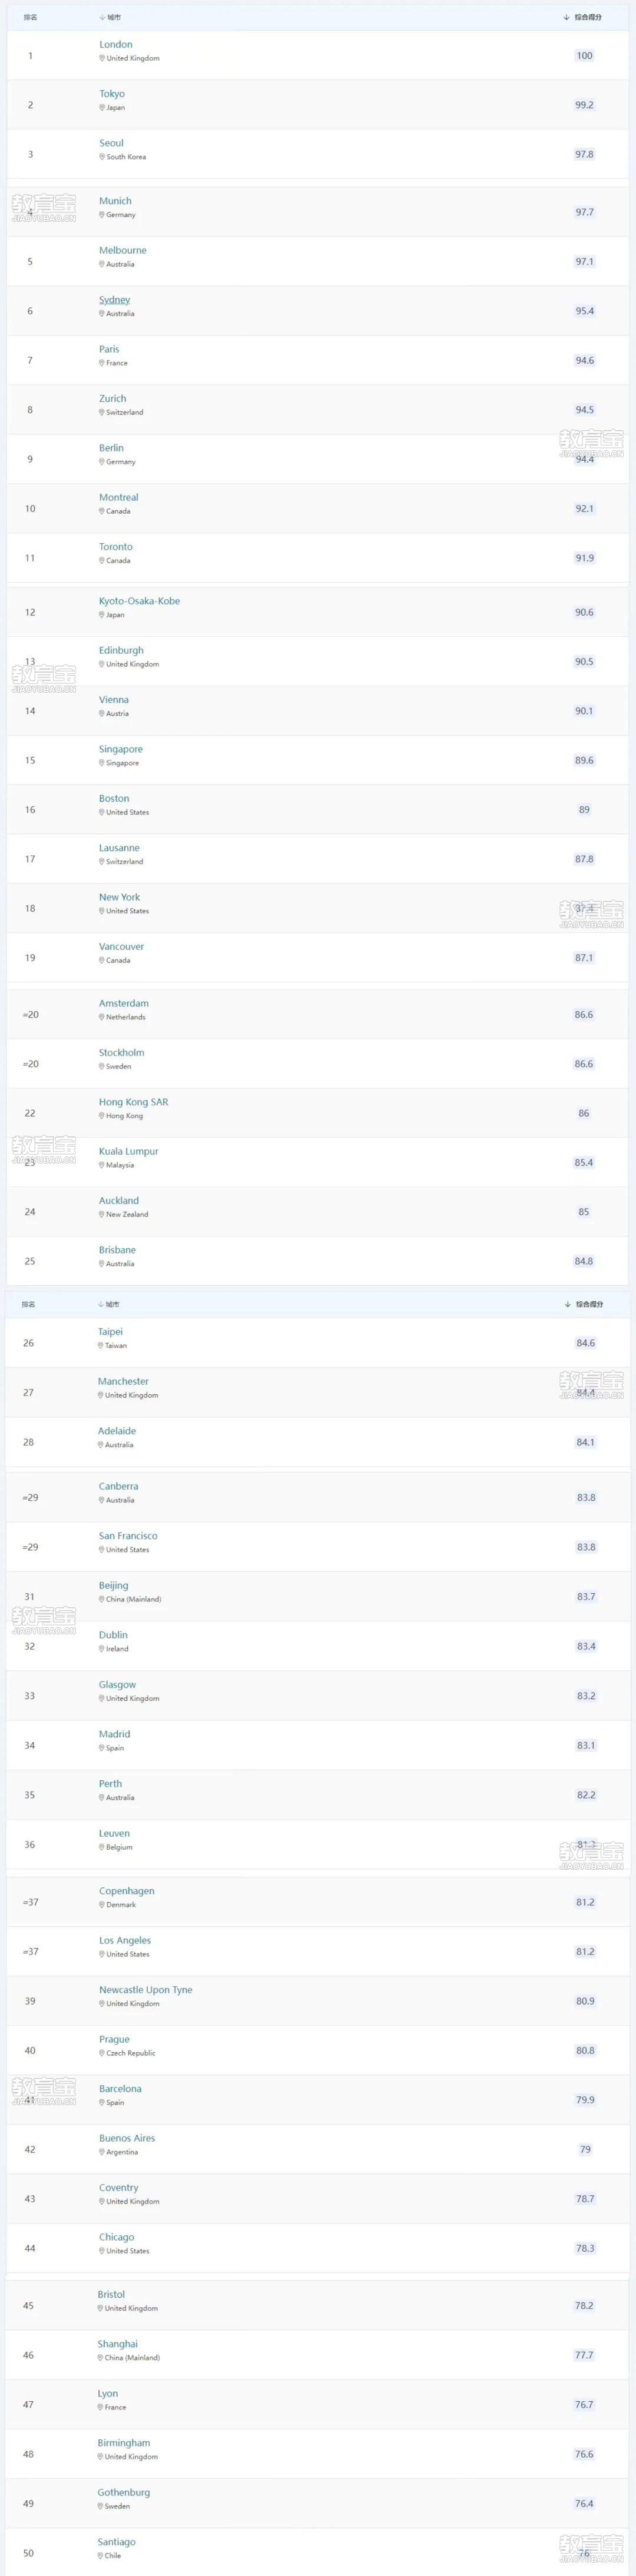The height and width of the screenshot is (2576, 636).
Task: Open the Munich city link
Action: click(x=115, y=201)
